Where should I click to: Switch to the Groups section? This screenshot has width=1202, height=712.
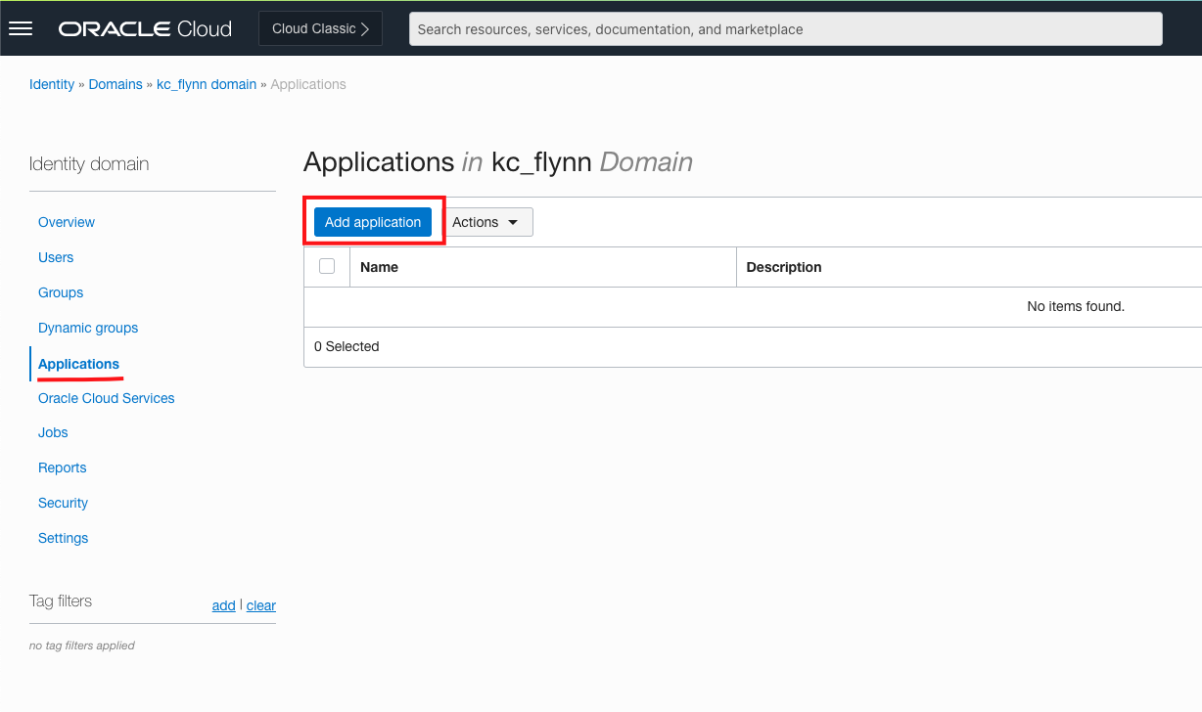coord(60,292)
